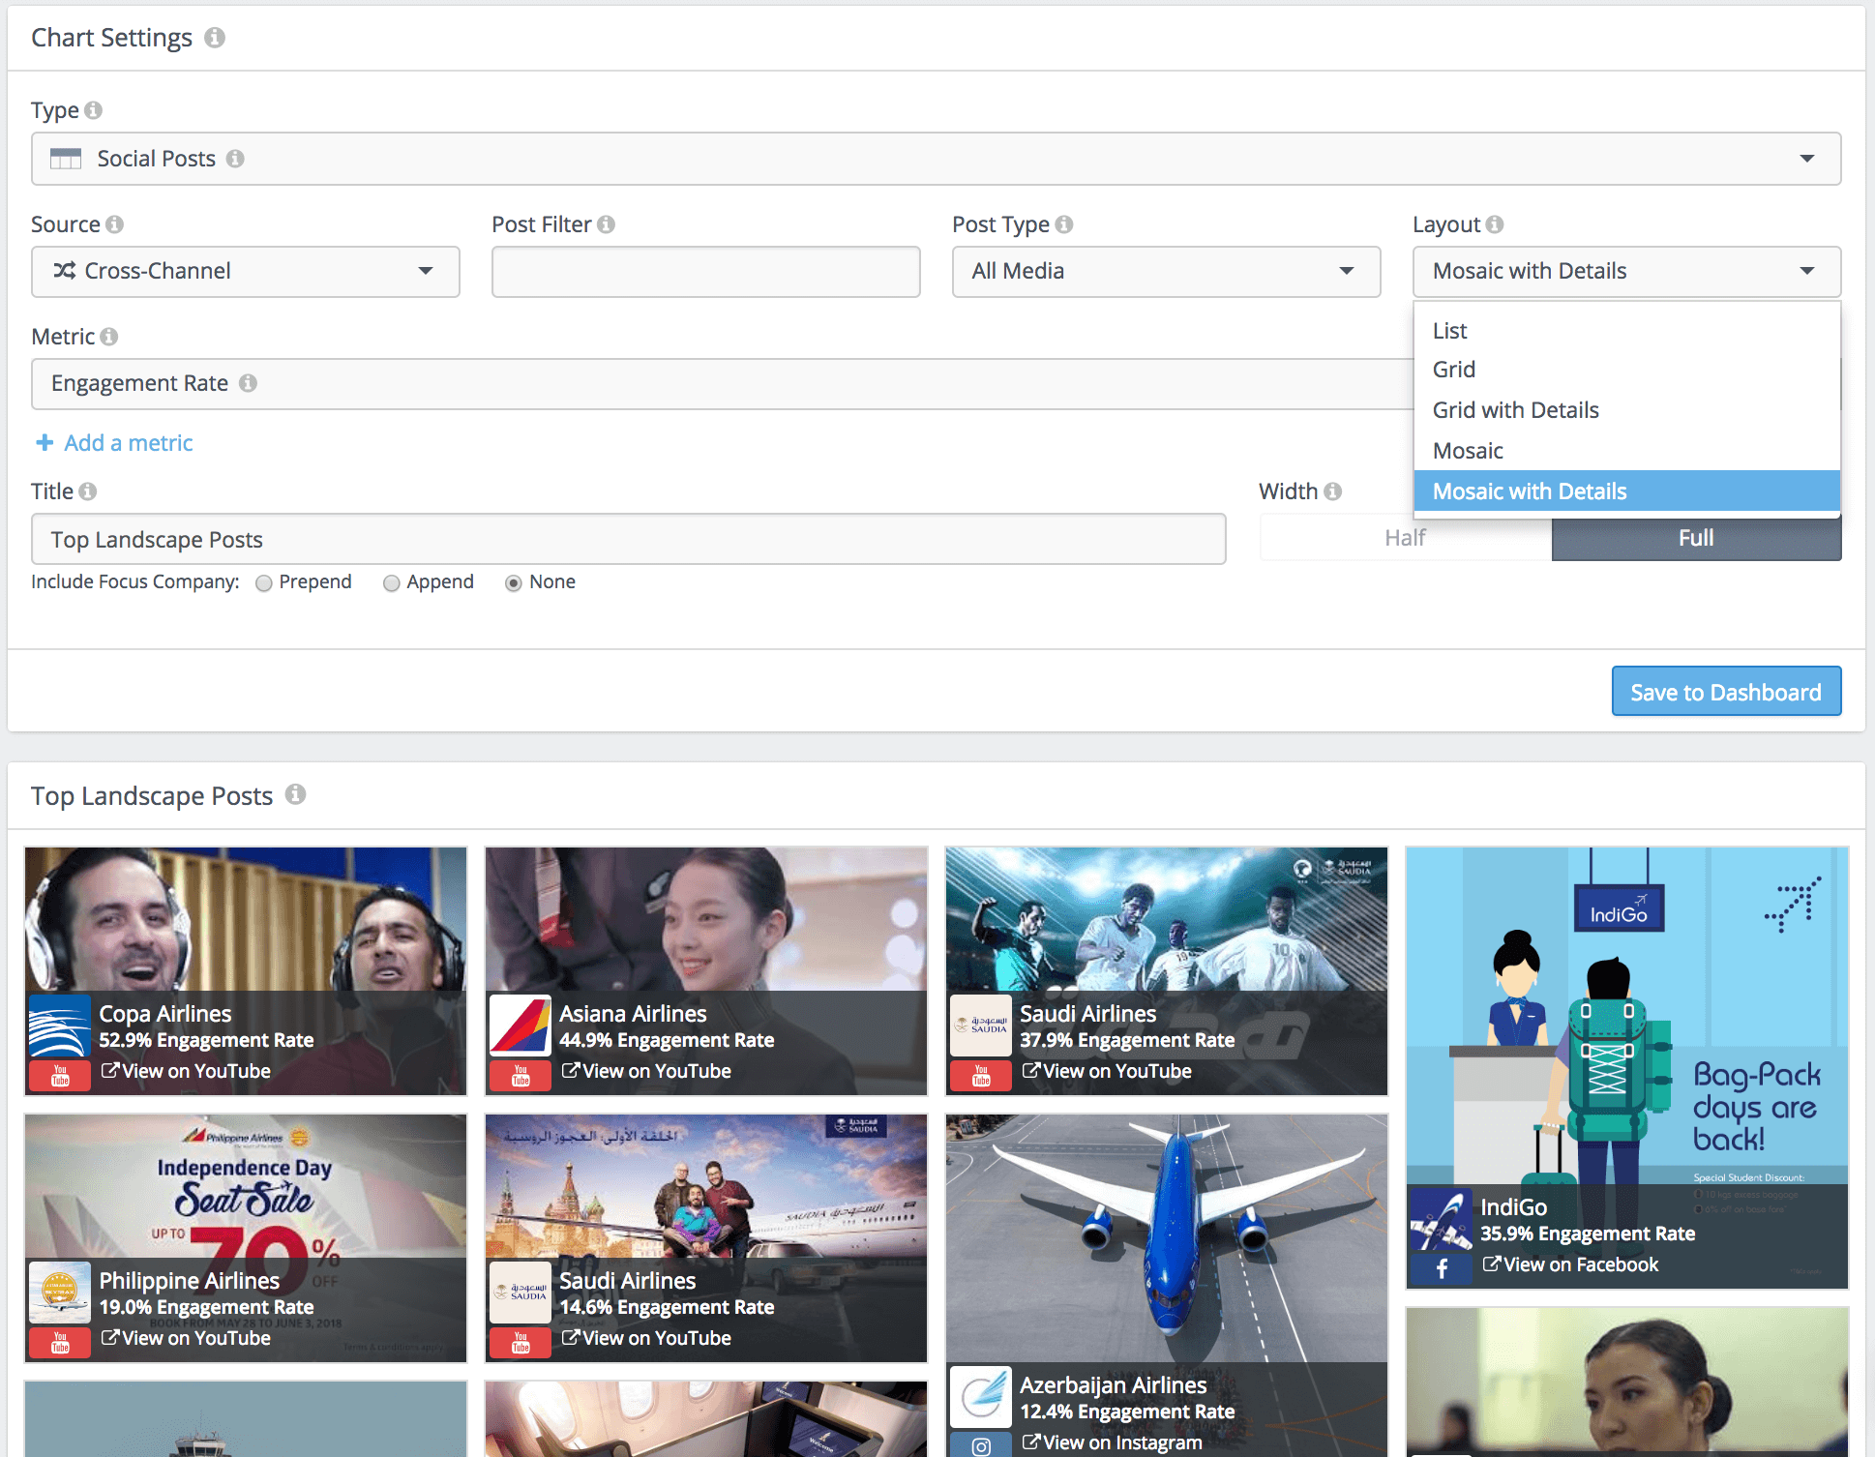Image resolution: width=1875 pixels, height=1457 pixels.
Task: Click the Post Filter info icon
Action: [606, 224]
